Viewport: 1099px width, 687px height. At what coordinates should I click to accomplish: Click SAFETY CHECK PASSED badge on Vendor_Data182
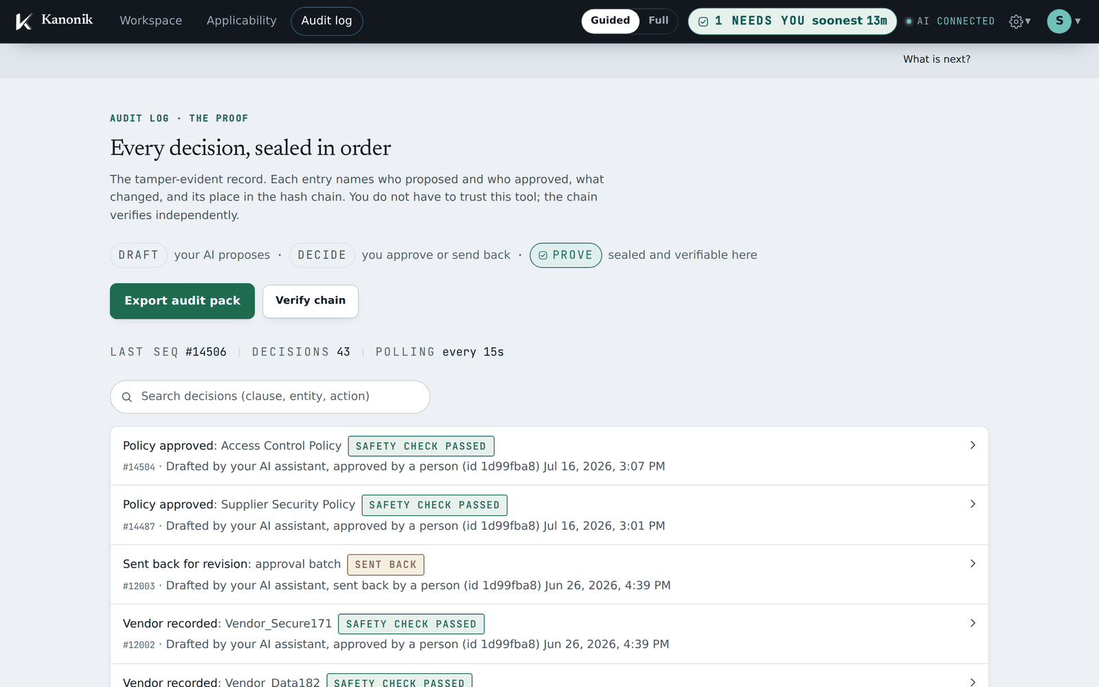[399, 682]
